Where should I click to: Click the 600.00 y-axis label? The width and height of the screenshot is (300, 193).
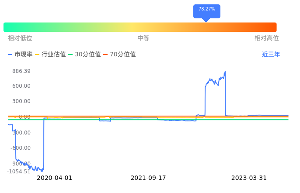[21, 86]
